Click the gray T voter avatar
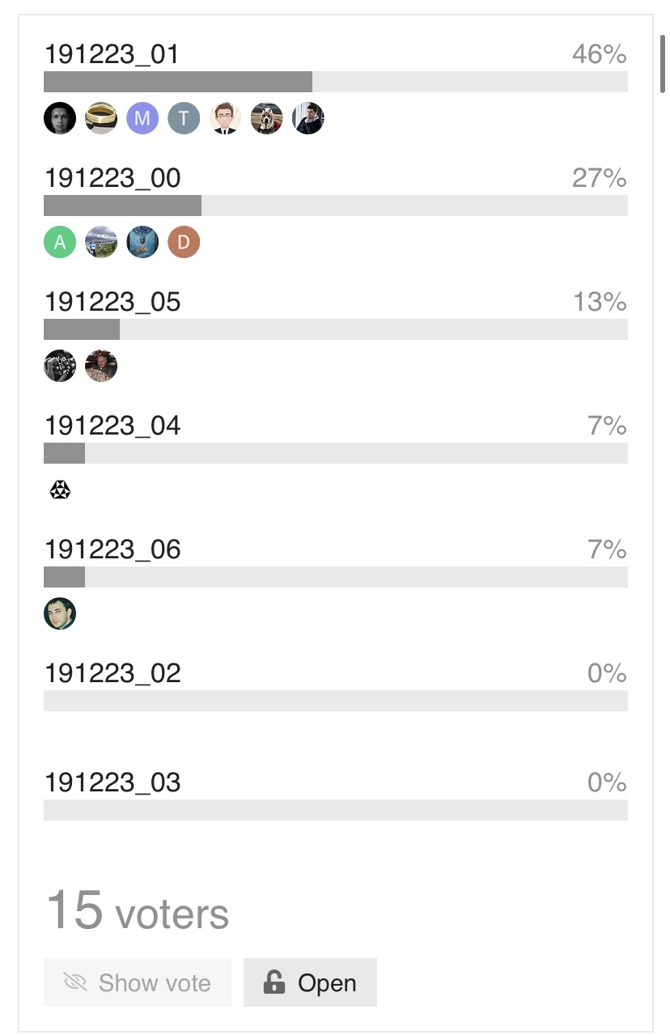Viewport: 670px width, 1035px height. tap(184, 118)
